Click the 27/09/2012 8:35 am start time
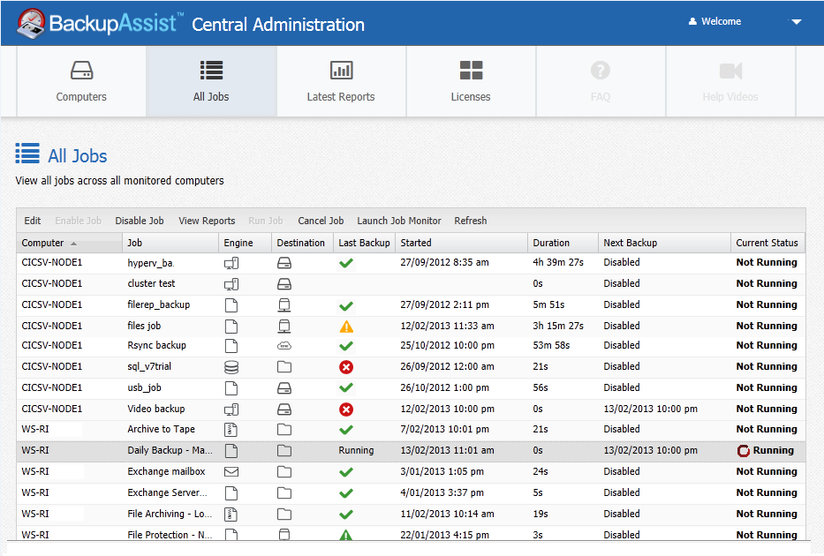Viewport: 824px width, 556px height. 444,262
